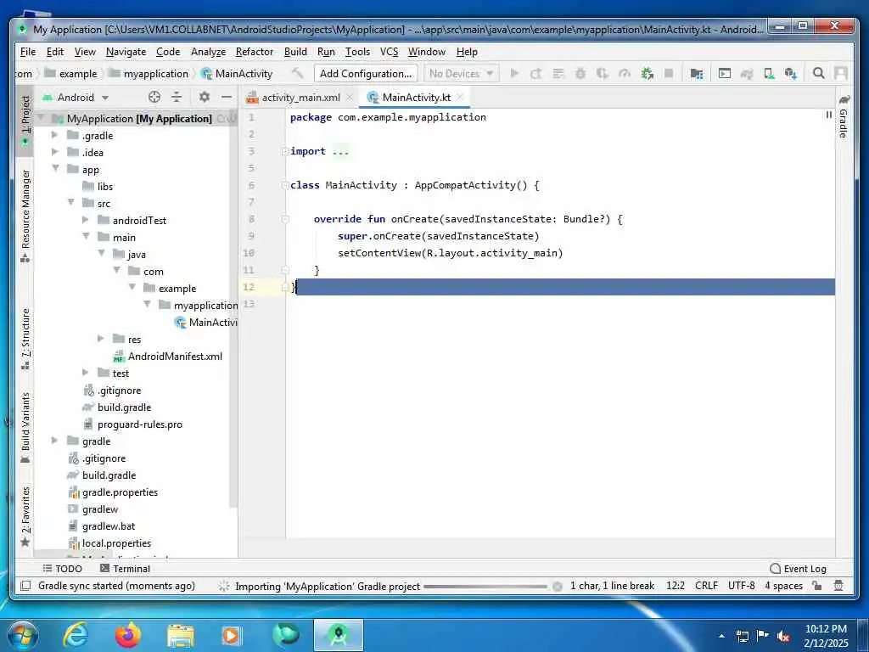
Task: Expand the test folder
Action: click(x=86, y=373)
